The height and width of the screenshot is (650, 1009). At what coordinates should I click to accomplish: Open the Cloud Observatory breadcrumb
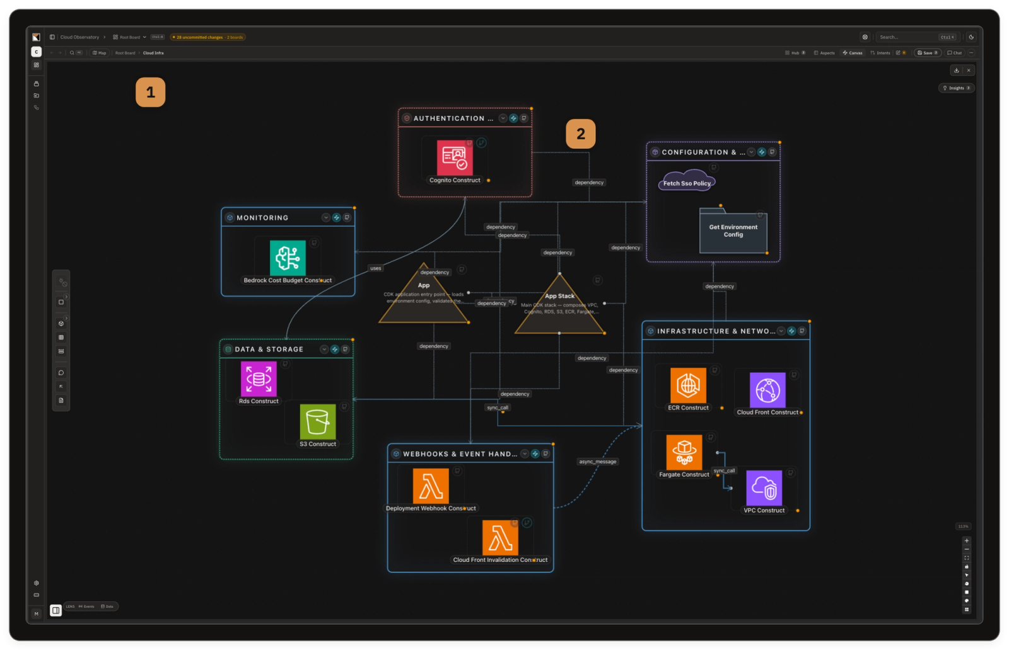pyautogui.click(x=79, y=37)
